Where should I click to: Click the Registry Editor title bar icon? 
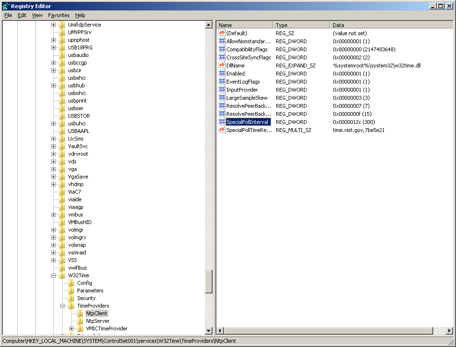(6, 6)
